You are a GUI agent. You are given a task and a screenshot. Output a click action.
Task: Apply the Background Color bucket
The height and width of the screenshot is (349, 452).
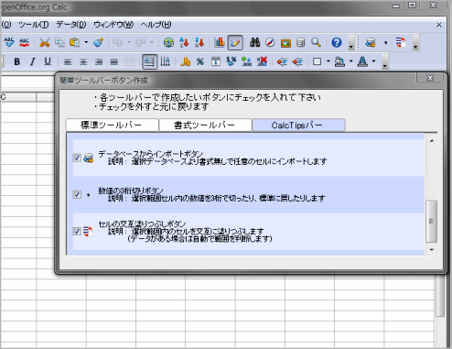(x=339, y=61)
